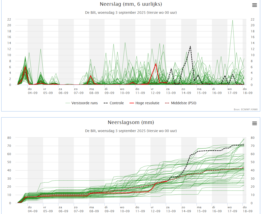Toggle the Controle legend series
This screenshot has width=261, height=214.
click(x=114, y=103)
